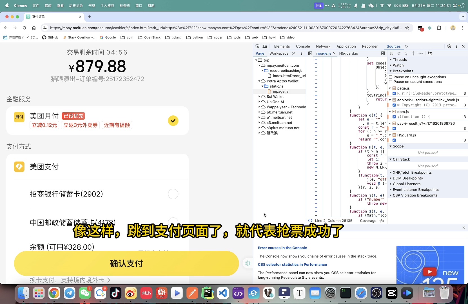Expand the Sui Wallet tree node

click(259, 97)
